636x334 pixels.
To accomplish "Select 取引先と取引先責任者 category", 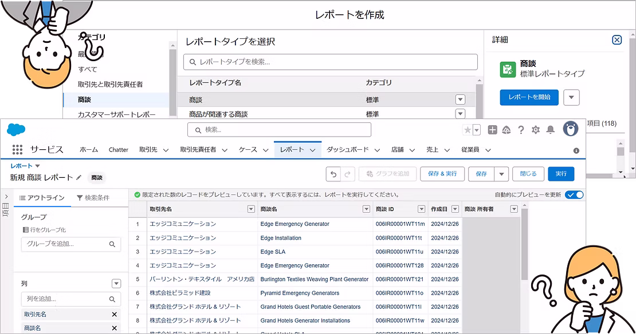I will click(111, 84).
